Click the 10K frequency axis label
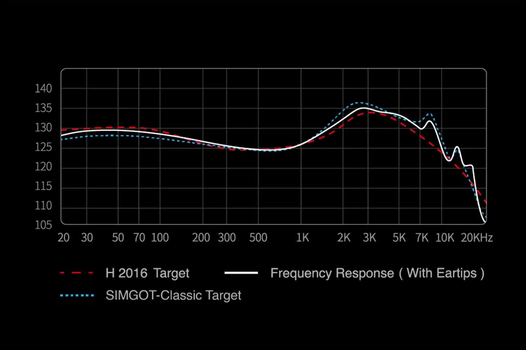This screenshot has width=526, height=350. point(445,238)
